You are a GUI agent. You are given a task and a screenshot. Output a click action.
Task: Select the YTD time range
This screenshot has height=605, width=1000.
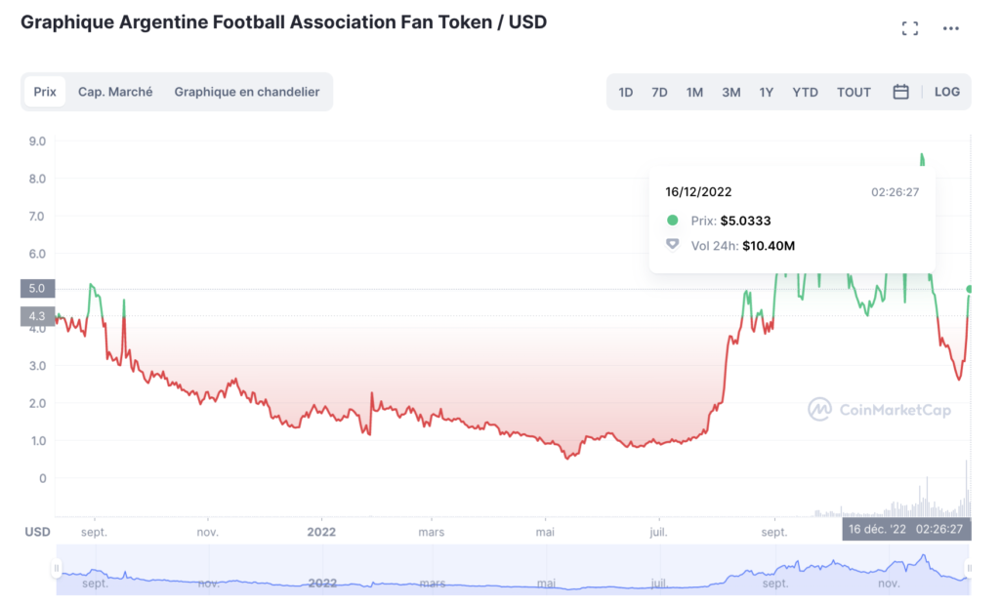805,92
